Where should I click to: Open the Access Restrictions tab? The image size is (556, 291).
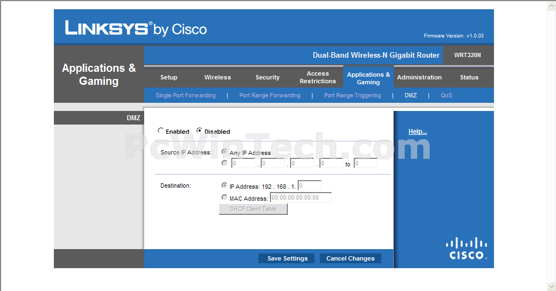coord(318,77)
